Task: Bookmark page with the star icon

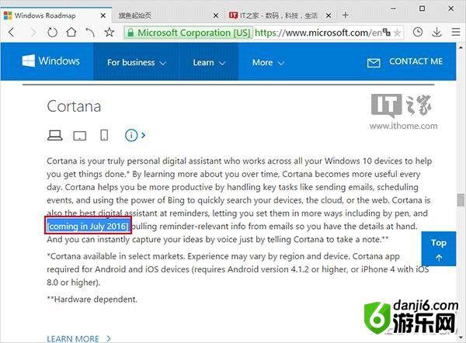Action: (109, 32)
